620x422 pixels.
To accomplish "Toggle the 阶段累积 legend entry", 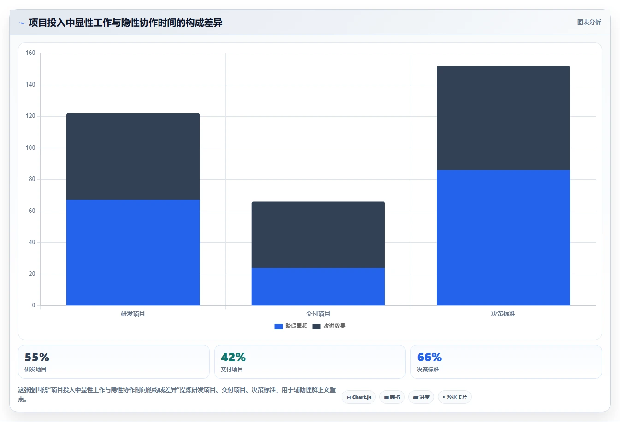I will click(291, 326).
